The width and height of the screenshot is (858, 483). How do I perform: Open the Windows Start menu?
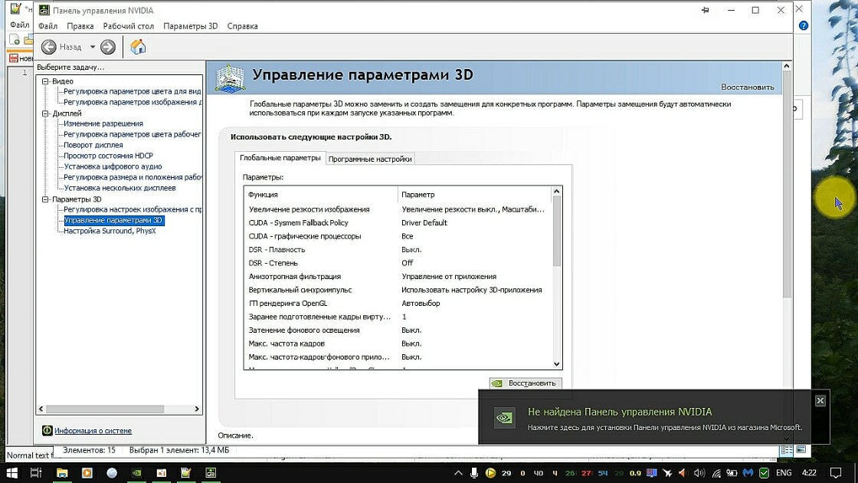click(11, 472)
